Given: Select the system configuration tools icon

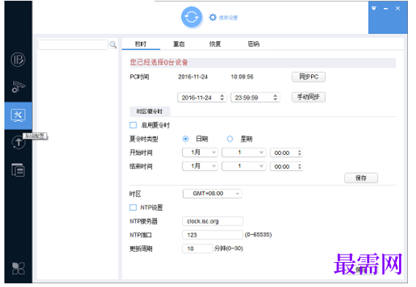Looking at the screenshot, I should pyautogui.click(x=18, y=116).
